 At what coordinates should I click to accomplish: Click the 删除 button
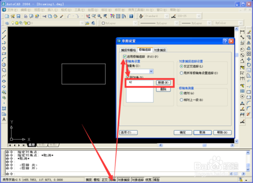[163, 89]
